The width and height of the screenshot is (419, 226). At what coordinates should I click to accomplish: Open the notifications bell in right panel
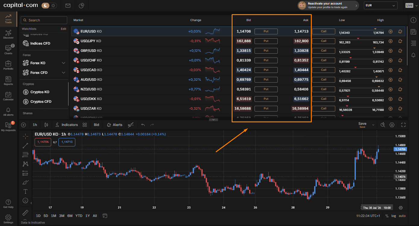click(413, 55)
